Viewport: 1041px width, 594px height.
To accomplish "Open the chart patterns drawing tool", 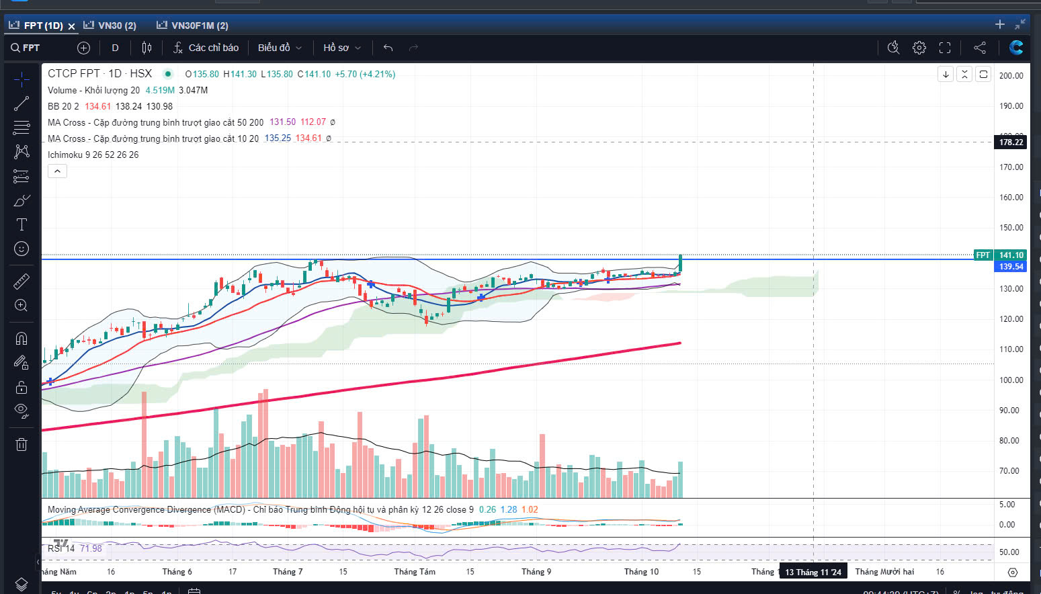I will coord(22,152).
